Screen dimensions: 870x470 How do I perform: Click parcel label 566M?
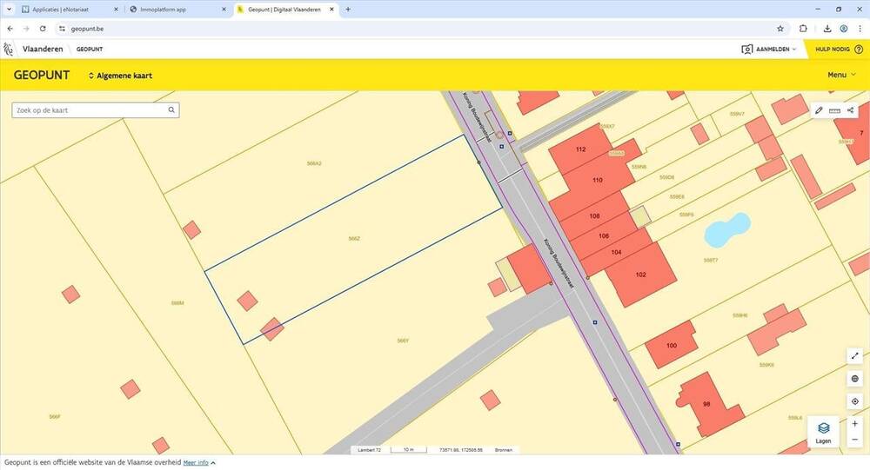pos(177,303)
